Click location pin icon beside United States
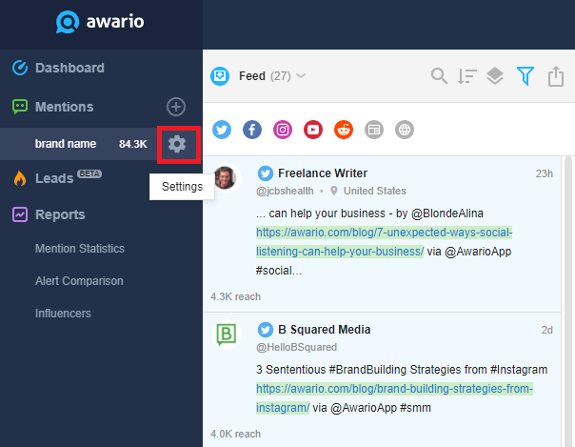The width and height of the screenshot is (575, 447). coord(334,191)
